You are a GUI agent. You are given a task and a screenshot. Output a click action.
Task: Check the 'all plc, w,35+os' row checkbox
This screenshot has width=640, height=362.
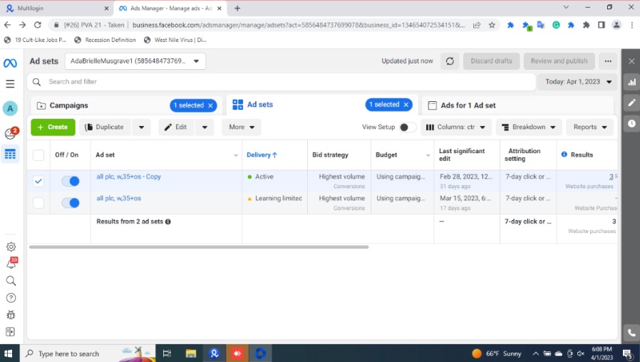click(x=38, y=202)
